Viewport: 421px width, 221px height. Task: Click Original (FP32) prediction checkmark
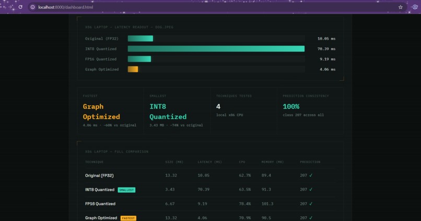[x=311, y=176]
